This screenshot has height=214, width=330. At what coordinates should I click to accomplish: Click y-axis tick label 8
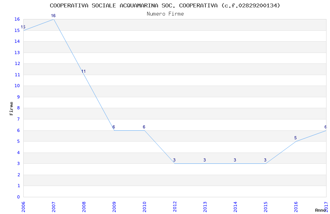pos(19,108)
